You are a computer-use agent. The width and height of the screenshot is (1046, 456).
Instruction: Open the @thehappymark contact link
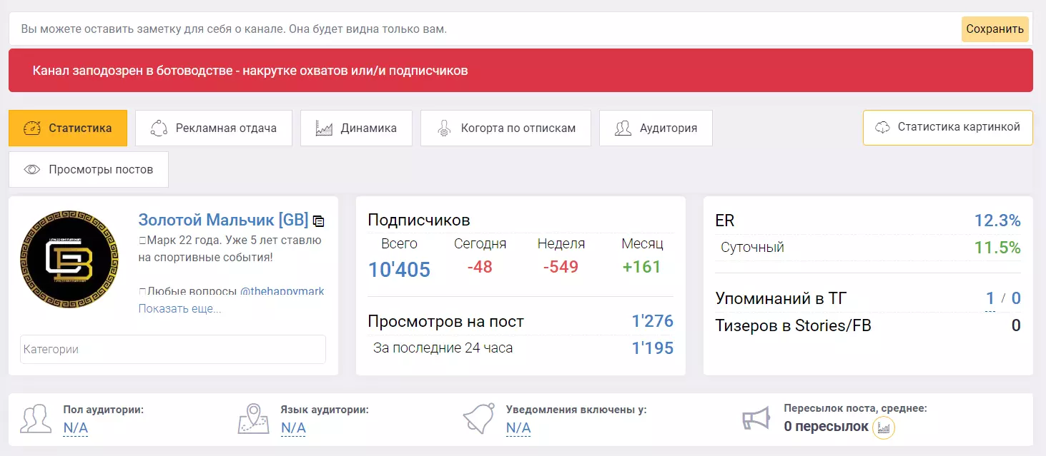click(x=282, y=291)
